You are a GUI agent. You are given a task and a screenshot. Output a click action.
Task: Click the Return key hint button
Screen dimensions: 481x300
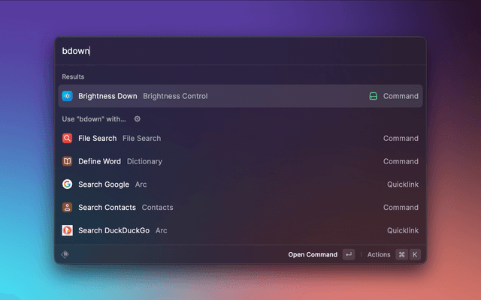pos(348,254)
